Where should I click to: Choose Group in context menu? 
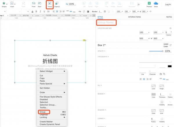pyautogui.click(x=52, y=112)
